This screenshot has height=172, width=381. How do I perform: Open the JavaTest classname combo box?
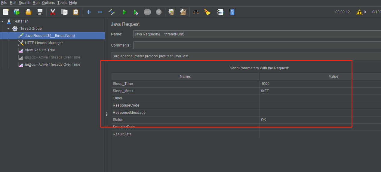pyautogui.click(x=246, y=56)
